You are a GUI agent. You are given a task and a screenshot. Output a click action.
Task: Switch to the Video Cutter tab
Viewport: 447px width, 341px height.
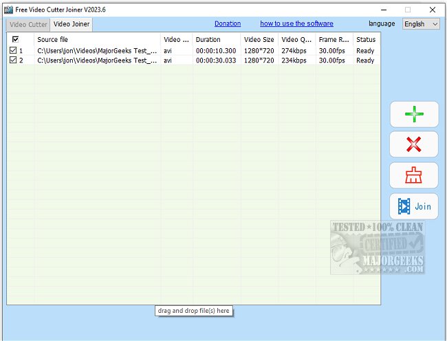click(x=28, y=25)
